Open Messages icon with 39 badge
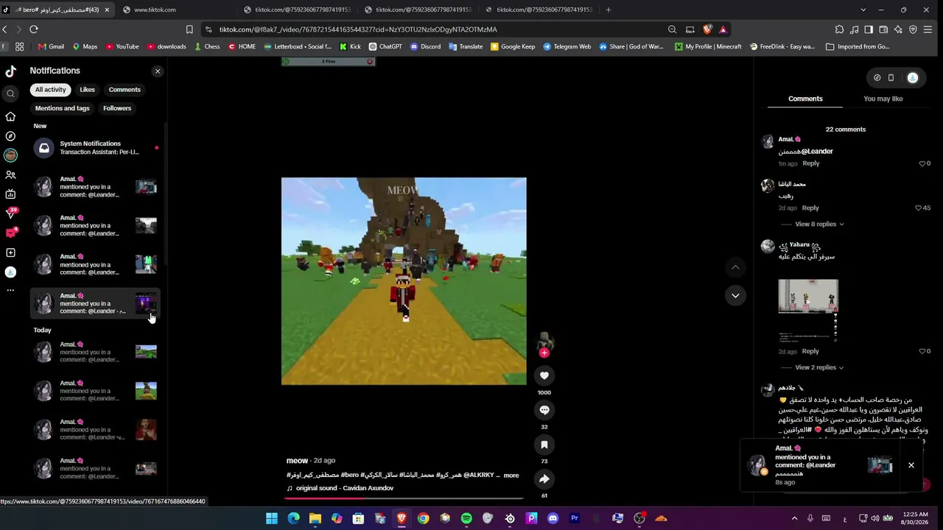 coord(10,213)
